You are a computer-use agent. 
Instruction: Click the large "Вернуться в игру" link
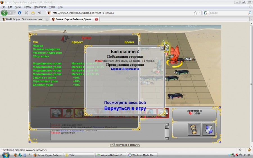tap(125, 109)
